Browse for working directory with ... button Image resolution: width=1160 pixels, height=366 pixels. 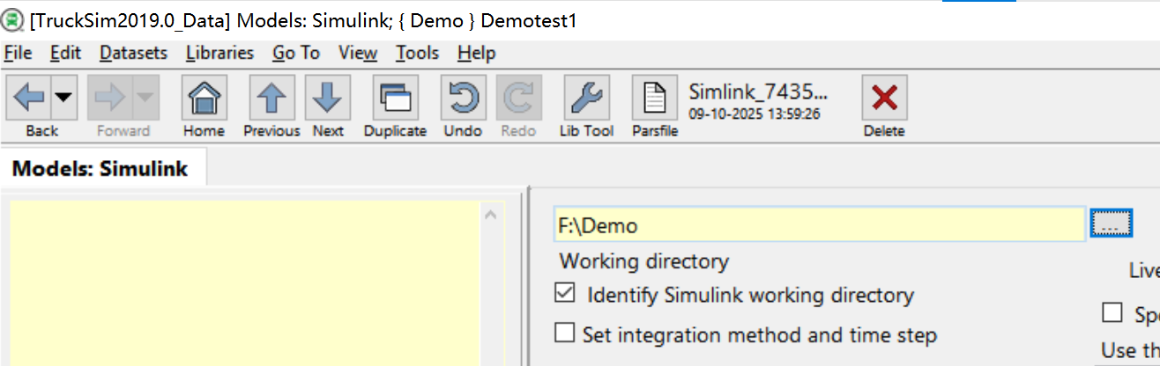[x=1111, y=224]
